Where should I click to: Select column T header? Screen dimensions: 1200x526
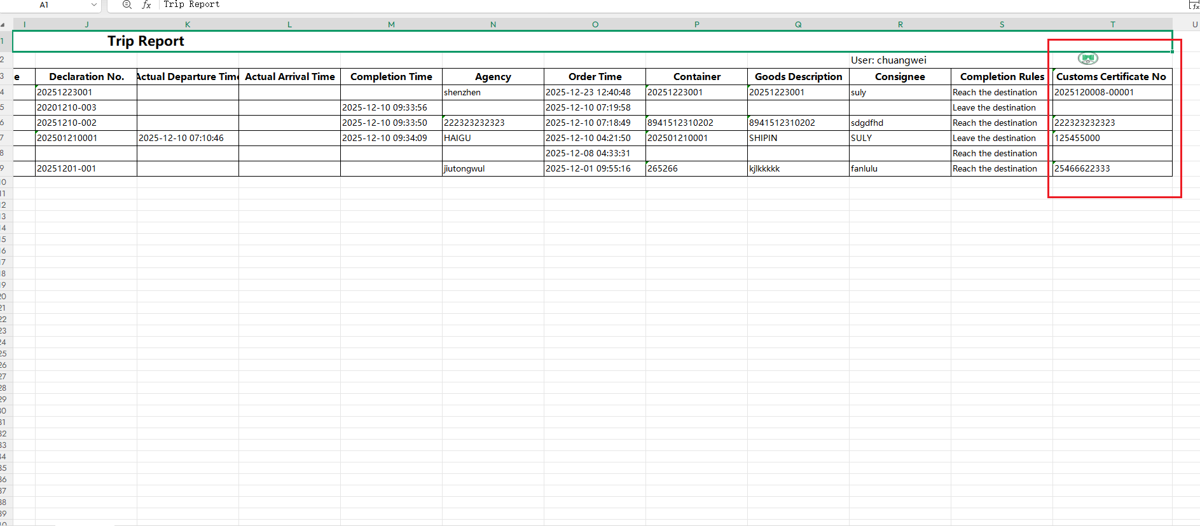point(1112,24)
